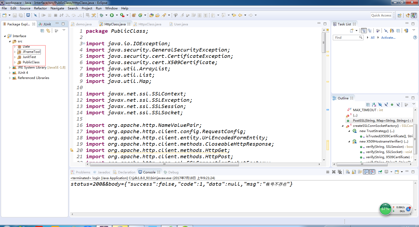Synchronize changed tasks in Task List

coord(406,31)
